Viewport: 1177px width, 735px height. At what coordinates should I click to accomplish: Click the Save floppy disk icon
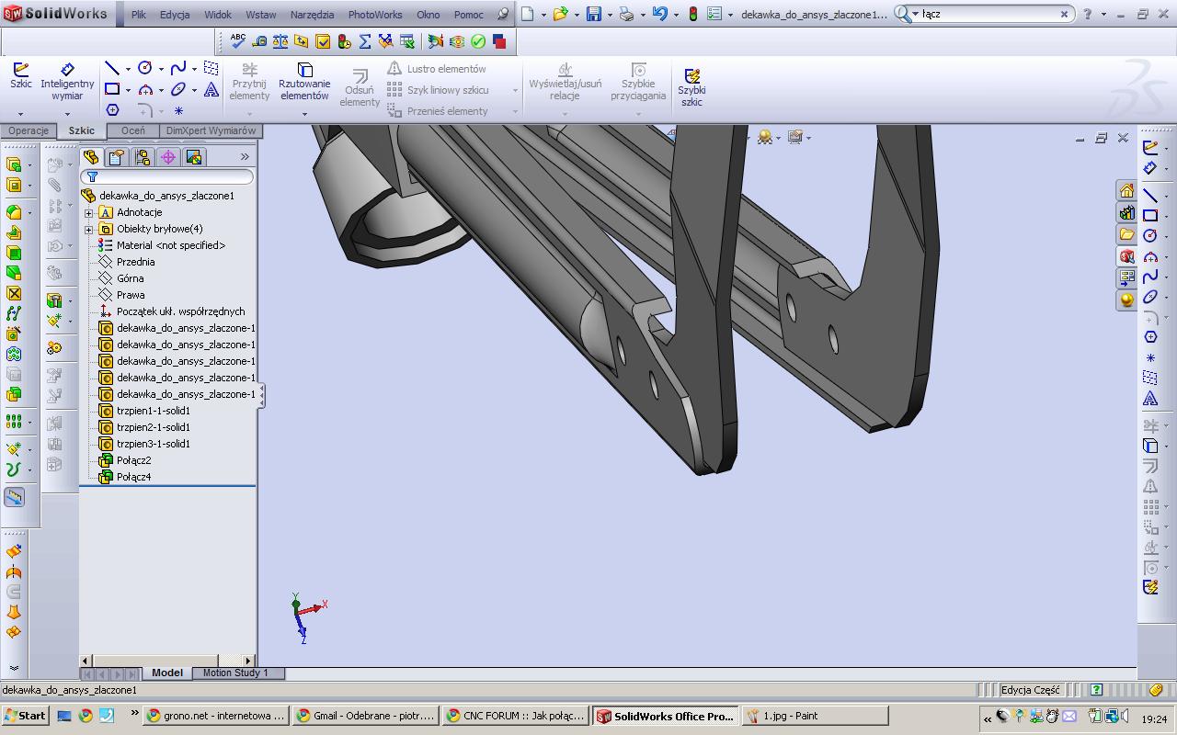tap(594, 14)
